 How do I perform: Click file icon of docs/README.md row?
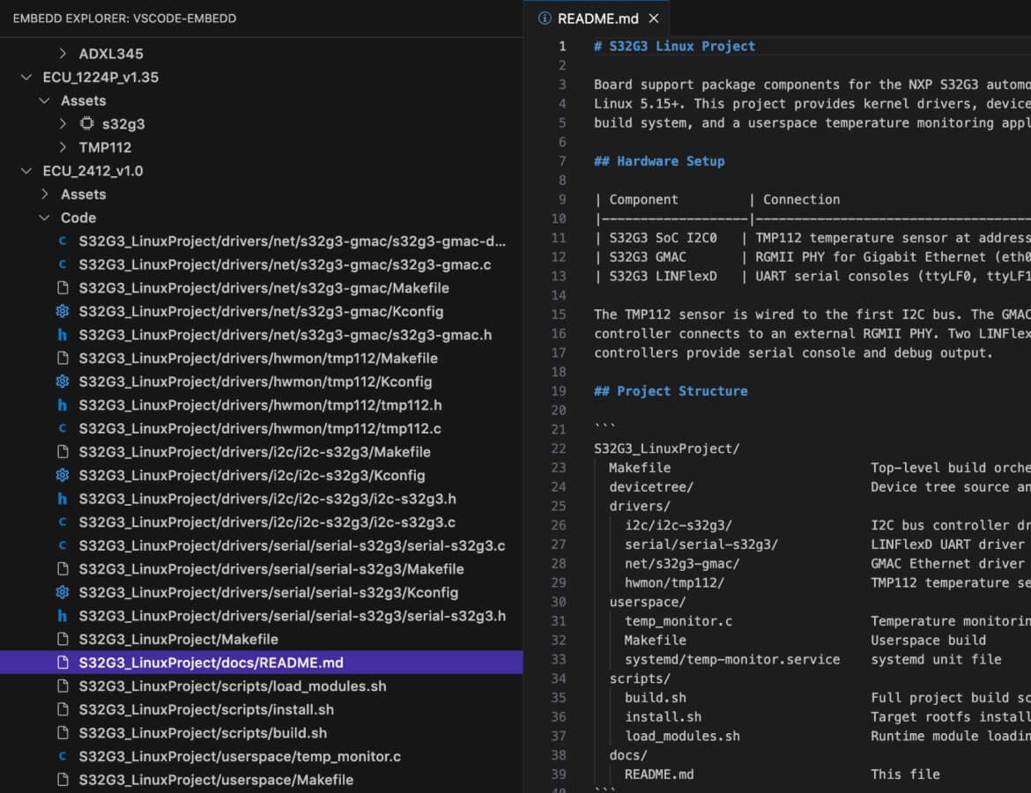63,663
